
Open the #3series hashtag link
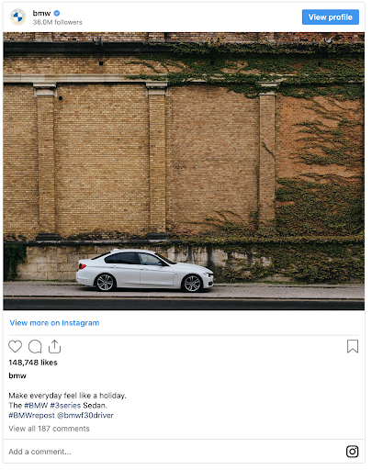[65, 406]
